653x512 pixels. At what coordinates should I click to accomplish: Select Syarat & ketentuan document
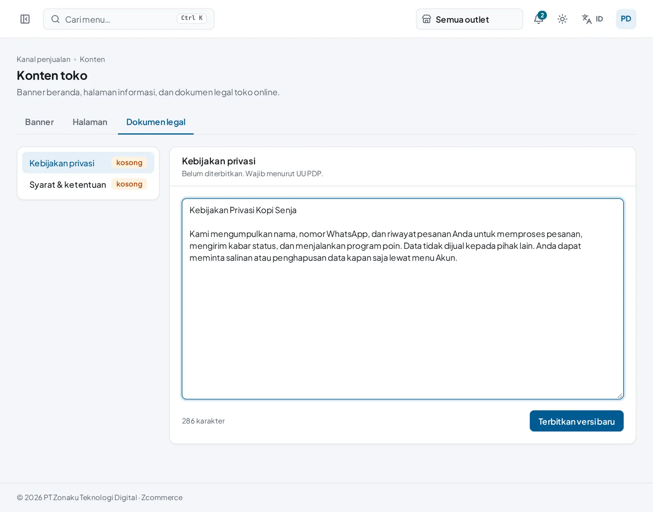pos(88,184)
